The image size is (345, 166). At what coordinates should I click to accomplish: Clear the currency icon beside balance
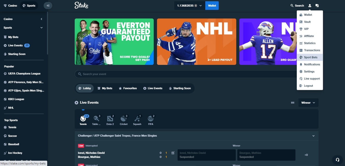pyautogui.click(x=196, y=6)
